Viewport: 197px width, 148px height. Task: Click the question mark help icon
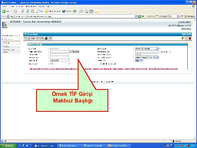click(x=186, y=38)
